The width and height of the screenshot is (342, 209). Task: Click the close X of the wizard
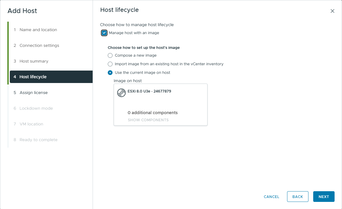tap(332, 11)
